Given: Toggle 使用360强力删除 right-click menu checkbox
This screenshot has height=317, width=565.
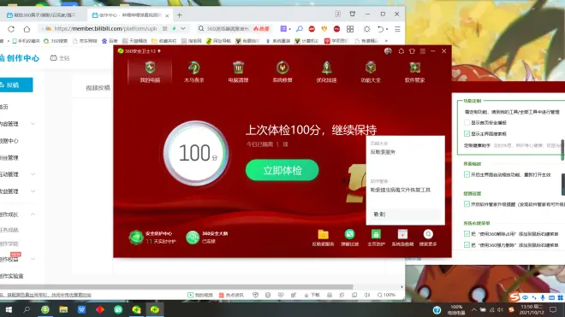Looking at the screenshot, I should [x=467, y=244].
